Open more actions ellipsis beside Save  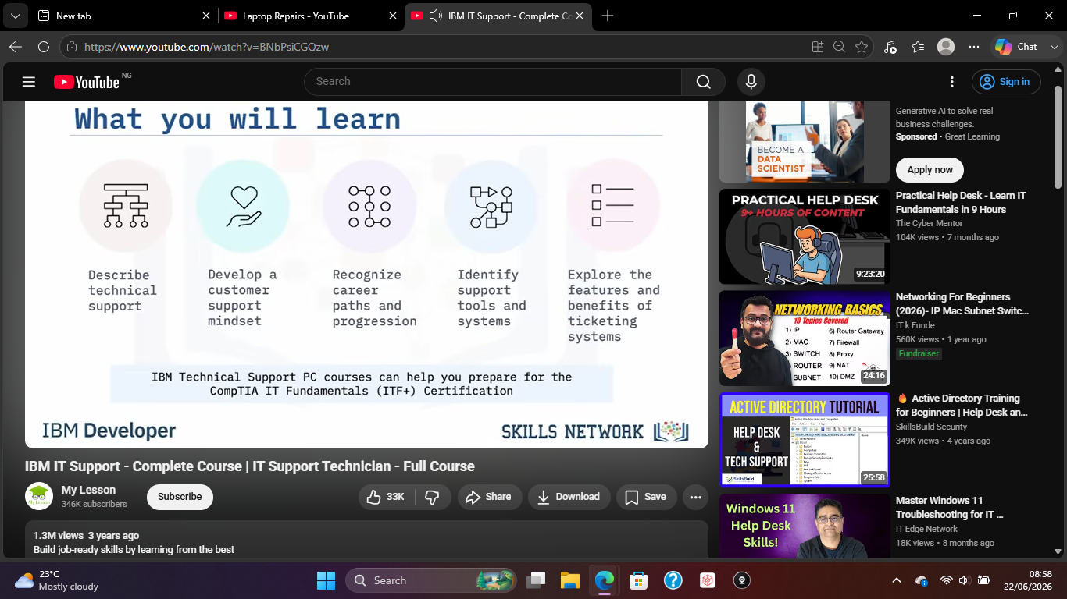pyautogui.click(x=695, y=497)
